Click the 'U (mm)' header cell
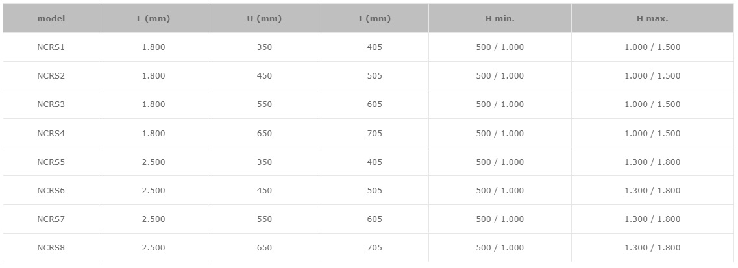 coord(265,19)
